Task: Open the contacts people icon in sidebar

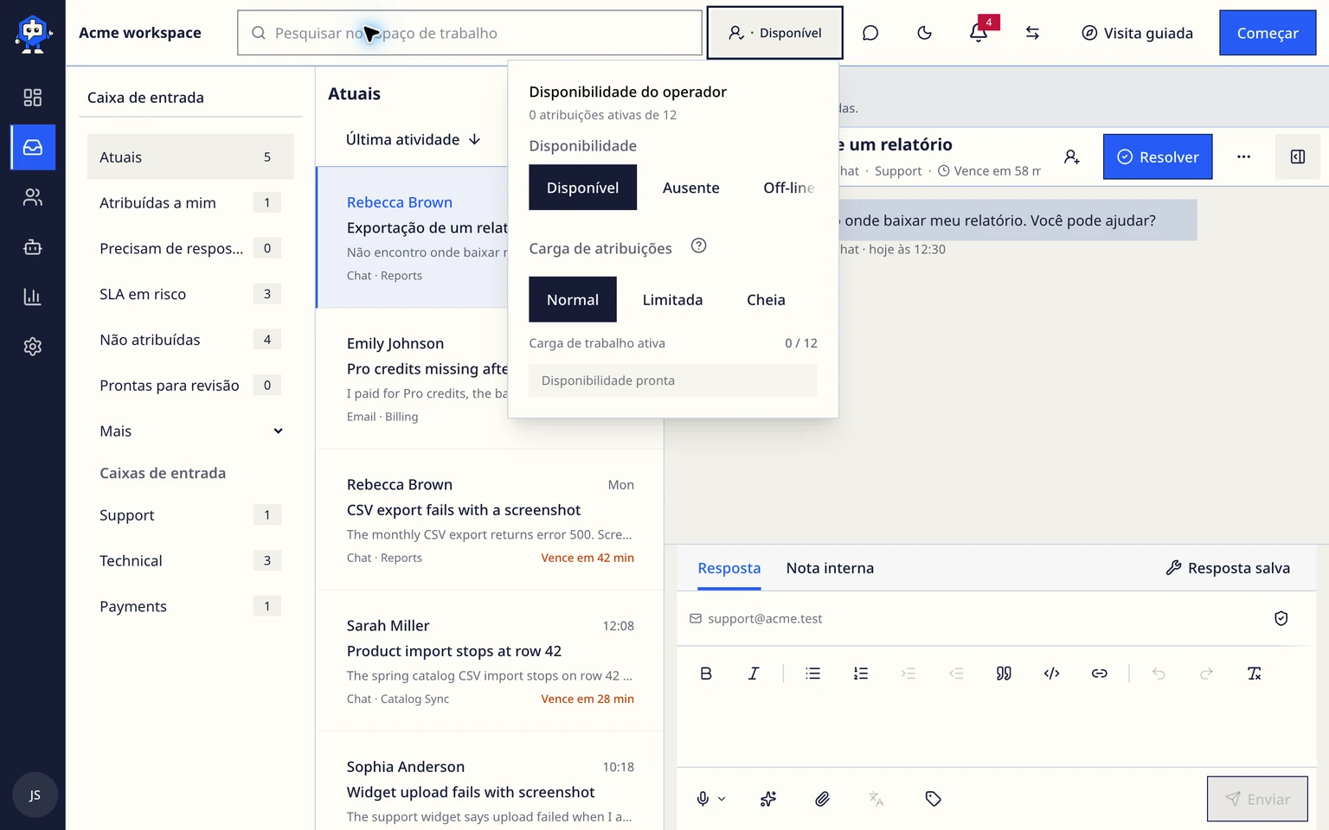Action: pos(33,198)
